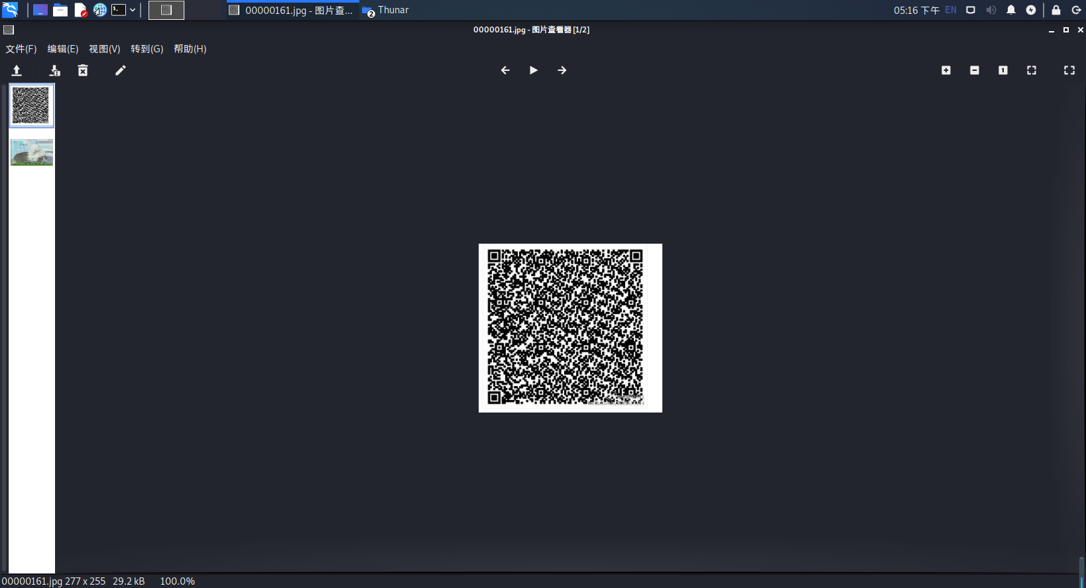Click the 100.0% zoom level in status bar
The image size is (1086, 588).
click(x=177, y=581)
